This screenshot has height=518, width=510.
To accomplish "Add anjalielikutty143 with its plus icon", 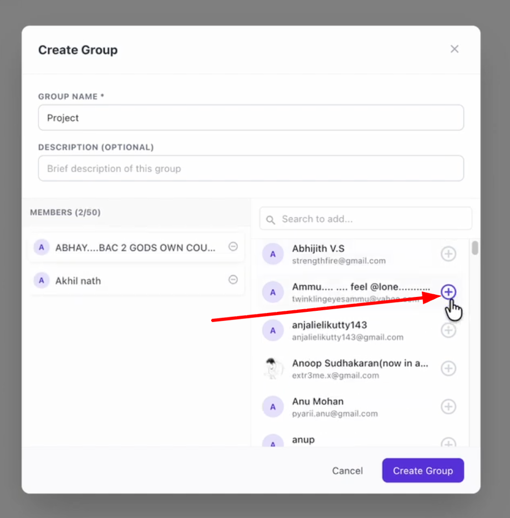I will (x=448, y=330).
